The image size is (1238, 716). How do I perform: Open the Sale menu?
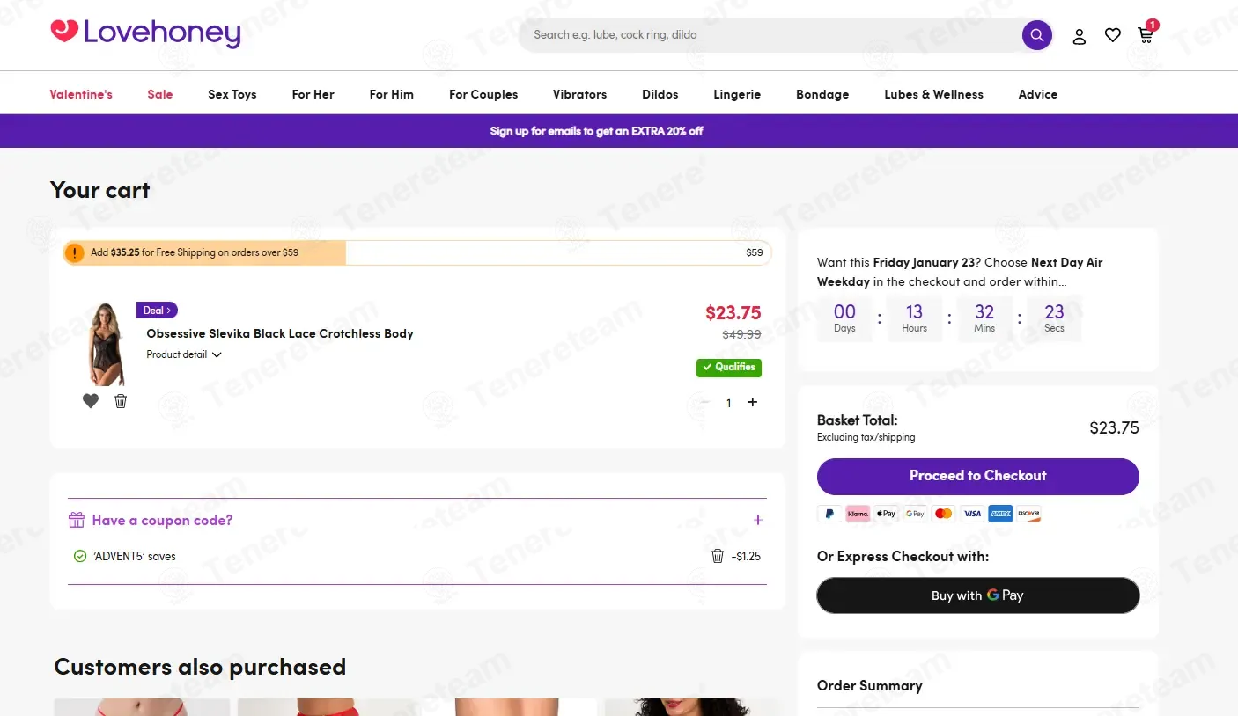point(160,94)
